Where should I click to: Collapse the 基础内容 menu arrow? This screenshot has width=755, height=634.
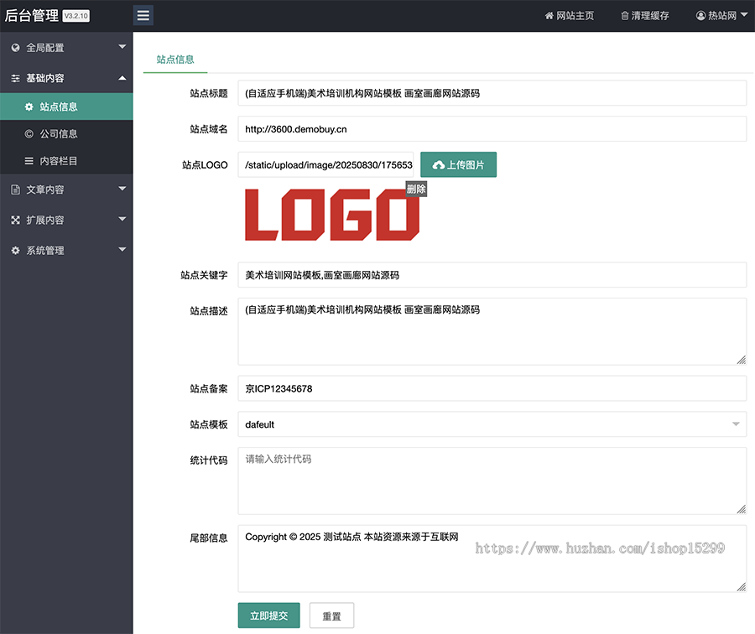pyautogui.click(x=122, y=77)
